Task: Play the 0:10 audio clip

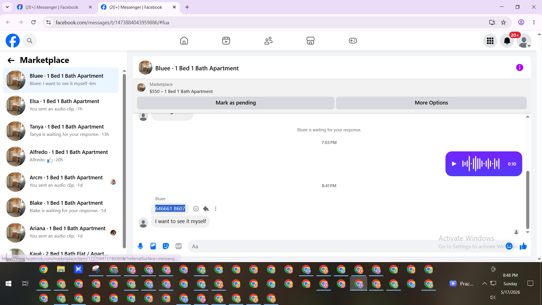Action: pos(454,164)
